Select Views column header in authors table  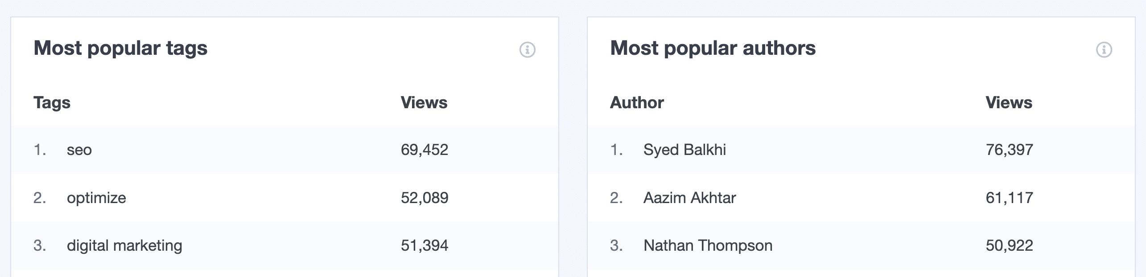(1009, 103)
